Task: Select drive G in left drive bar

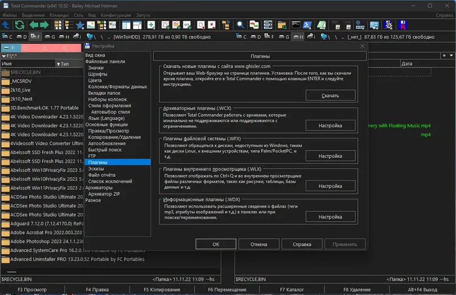Action: tap(50, 37)
